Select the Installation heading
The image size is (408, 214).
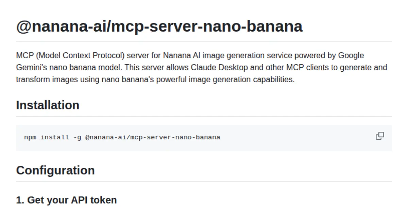coord(47,105)
